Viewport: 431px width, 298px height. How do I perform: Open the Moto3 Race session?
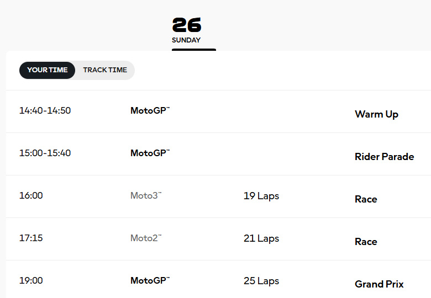coord(366,199)
